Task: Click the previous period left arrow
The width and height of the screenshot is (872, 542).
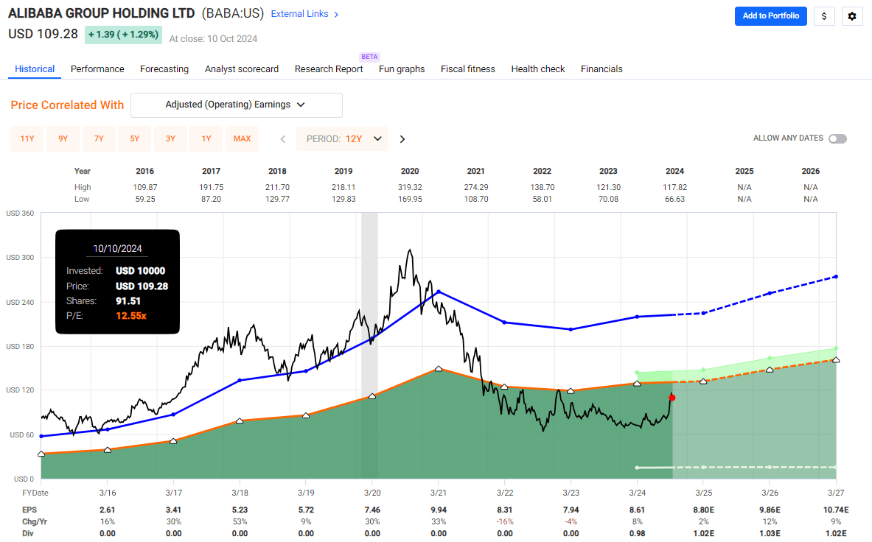Action: coord(282,138)
